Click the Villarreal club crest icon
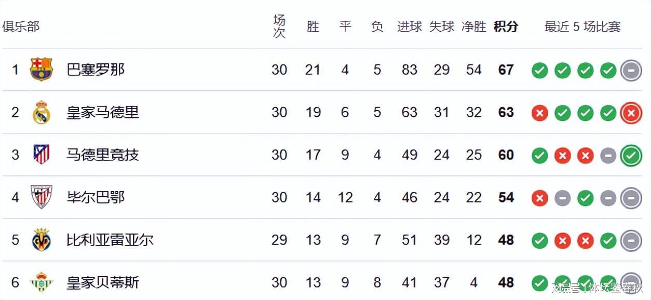 click(42, 240)
